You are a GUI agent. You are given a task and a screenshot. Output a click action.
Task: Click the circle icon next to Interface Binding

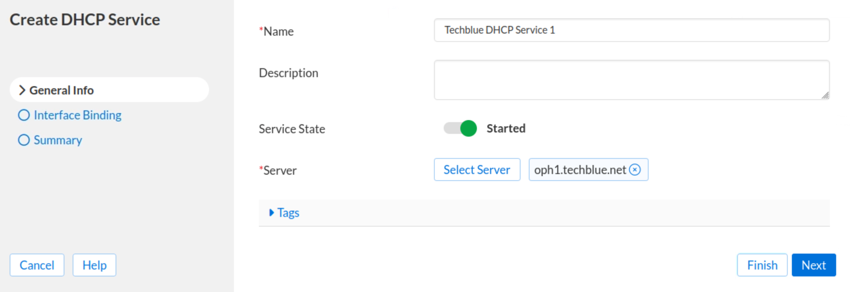click(24, 115)
